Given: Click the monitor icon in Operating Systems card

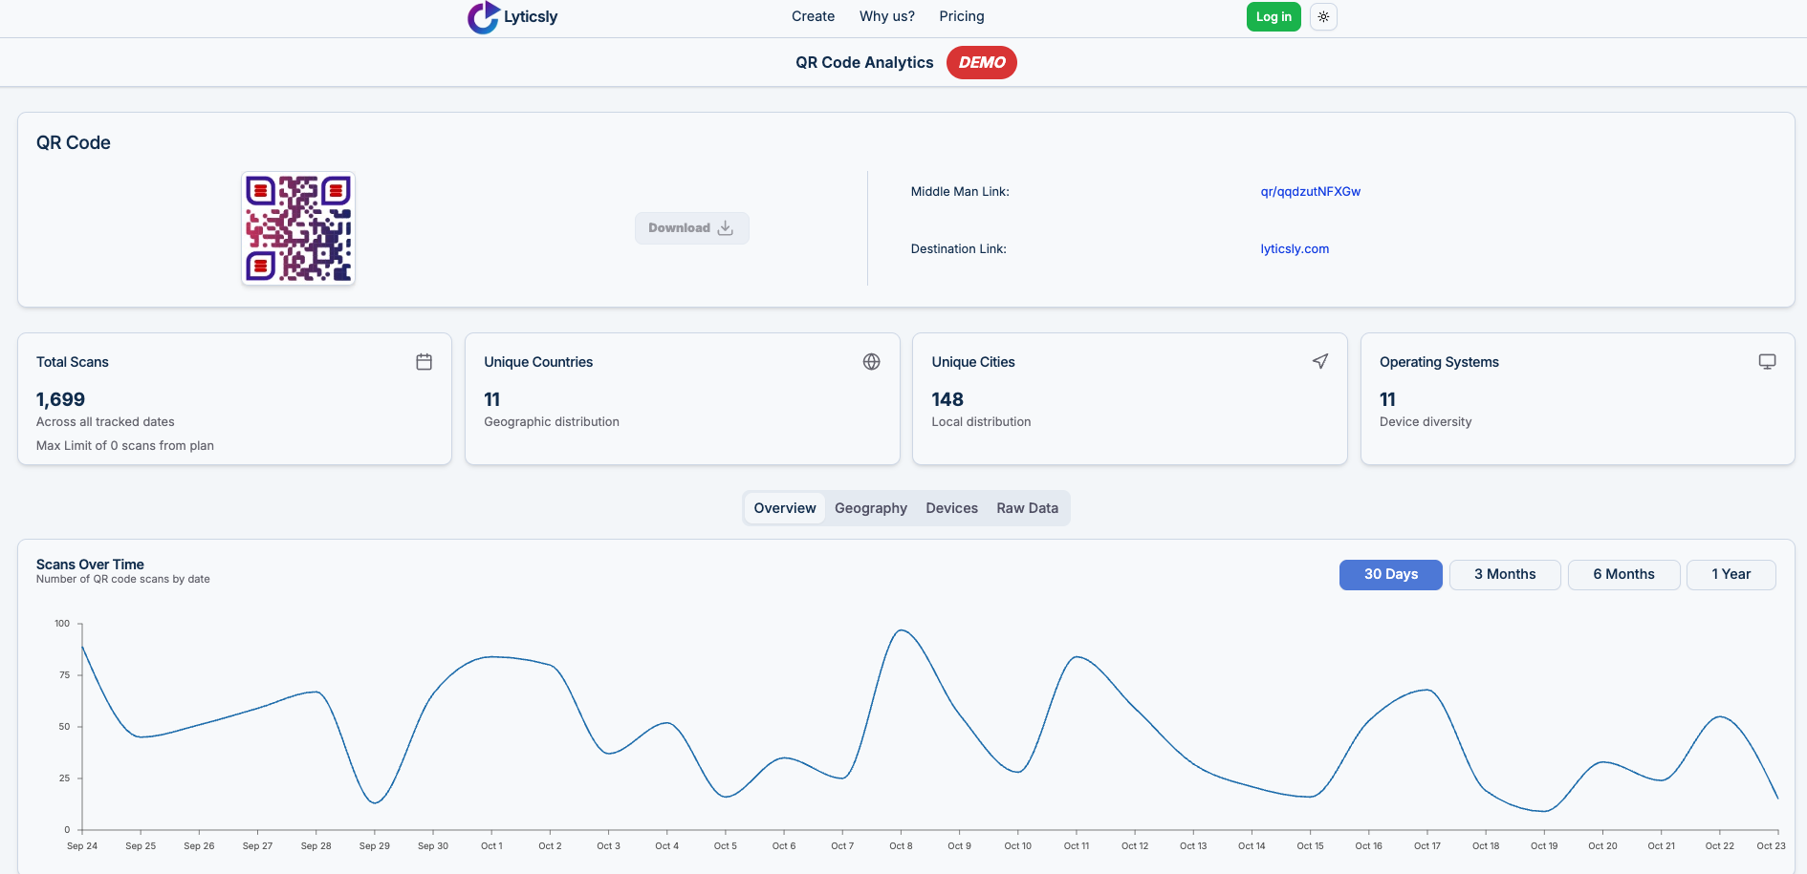Looking at the screenshot, I should point(1768,362).
